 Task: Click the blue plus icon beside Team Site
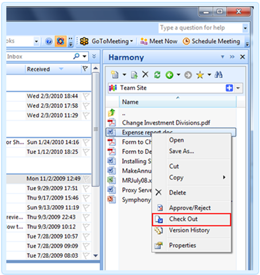pos(229,88)
